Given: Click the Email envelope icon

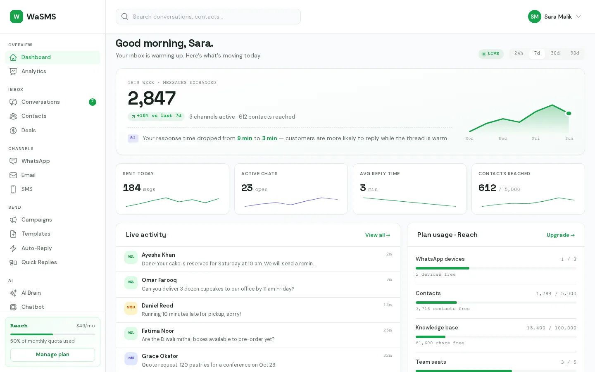Looking at the screenshot, I should (13, 175).
